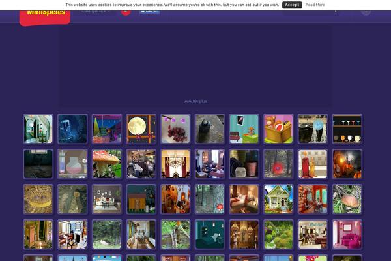Image resolution: width=391 pixels, height=261 pixels.
Task: Open the warm-lit bedroom game
Action: point(244,199)
